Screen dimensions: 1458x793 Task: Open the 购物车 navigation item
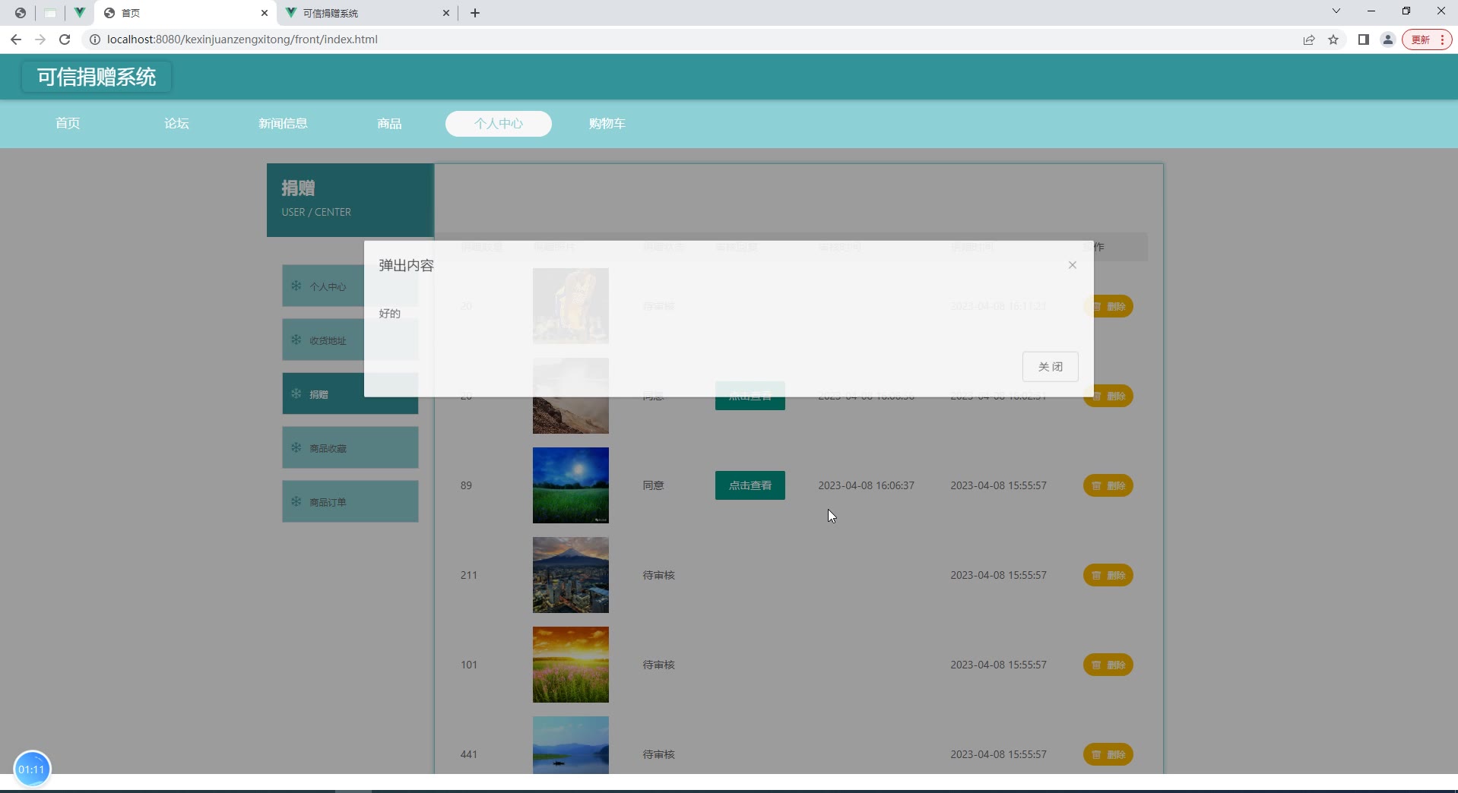point(607,124)
